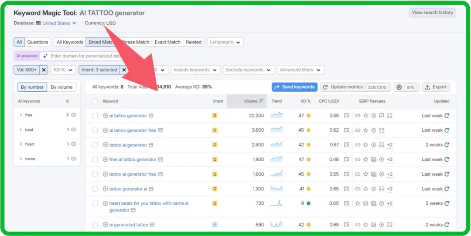Click the AI-powered domain input field
The width and height of the screenshot is (471, 236).
[83, 56]
